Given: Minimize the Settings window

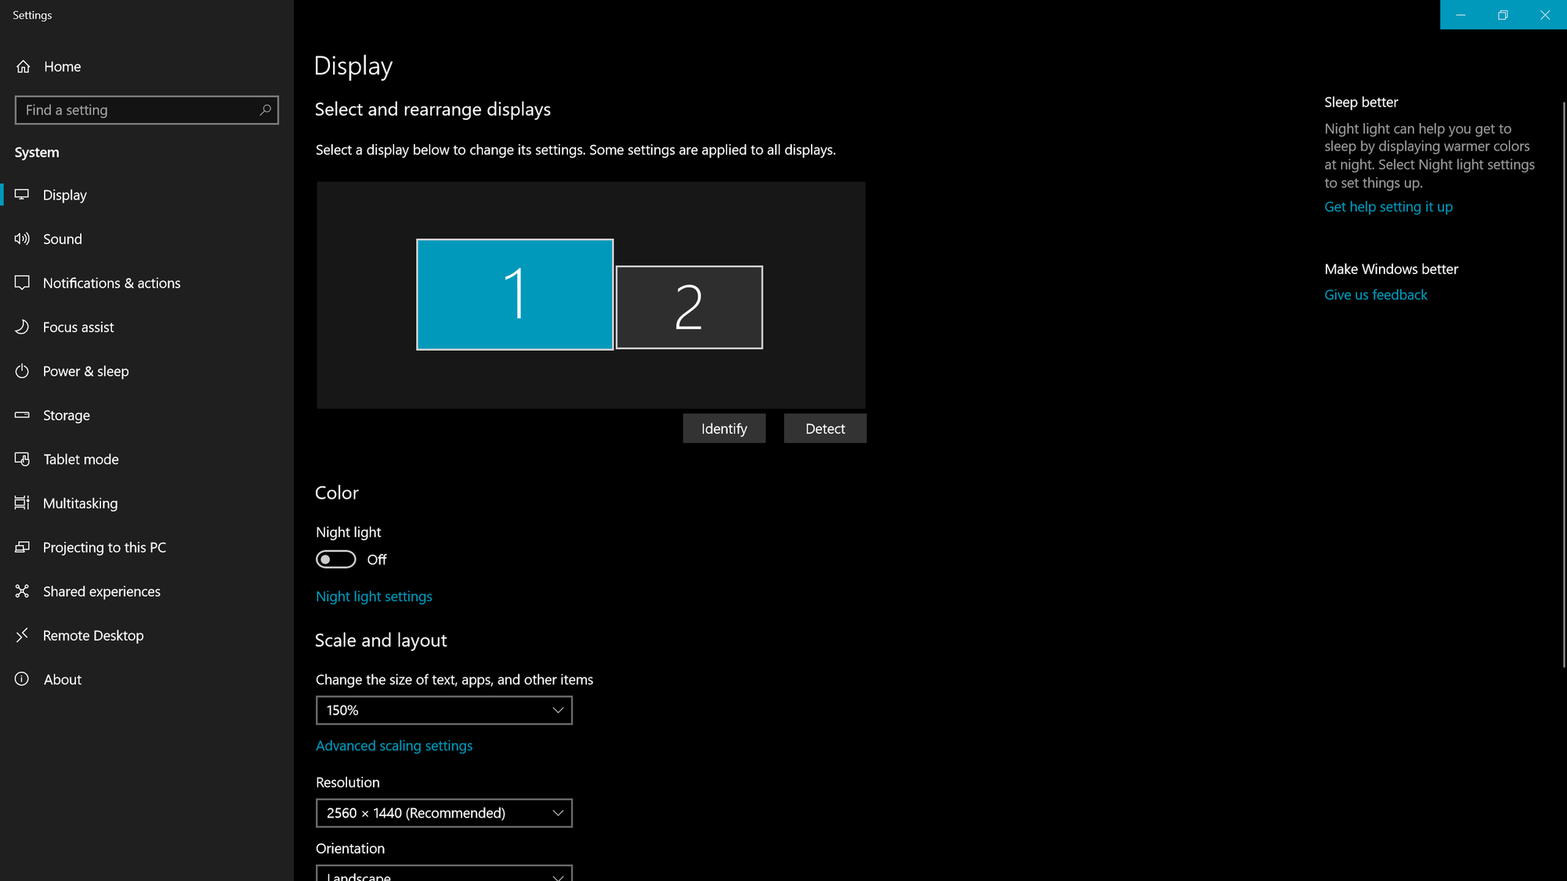Looking at the screenshot, I should click(x=1461, y=15).
